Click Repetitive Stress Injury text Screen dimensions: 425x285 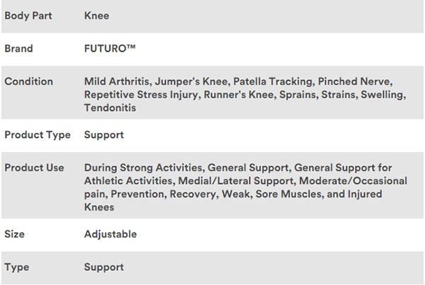[141, 95]
